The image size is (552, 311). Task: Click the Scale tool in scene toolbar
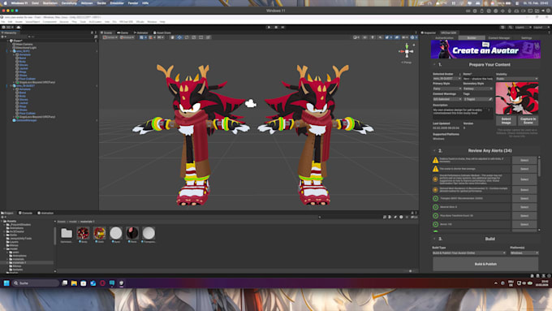point(194,37)
